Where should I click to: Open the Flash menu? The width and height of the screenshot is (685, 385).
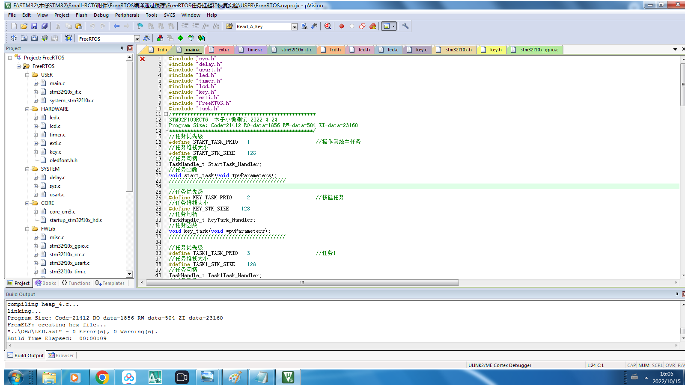coord(81,15)
